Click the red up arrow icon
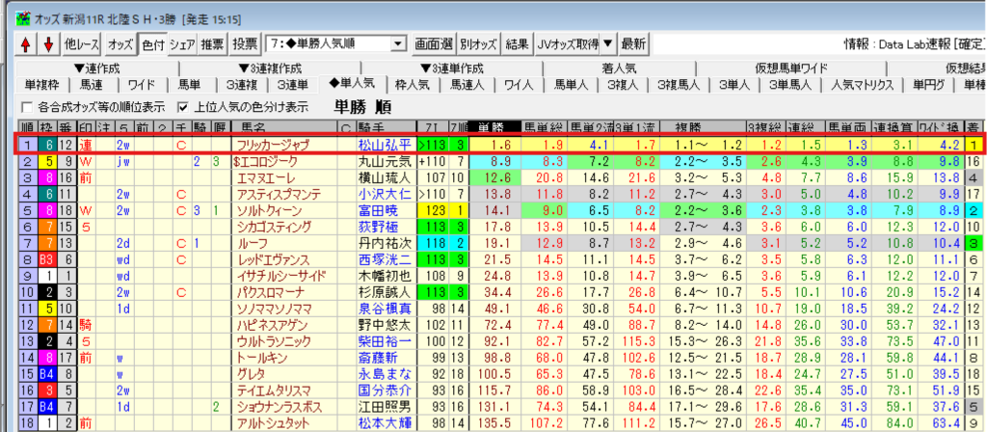Image resolution: width=987 pixels, height=432 pixels. pos(25,43)
